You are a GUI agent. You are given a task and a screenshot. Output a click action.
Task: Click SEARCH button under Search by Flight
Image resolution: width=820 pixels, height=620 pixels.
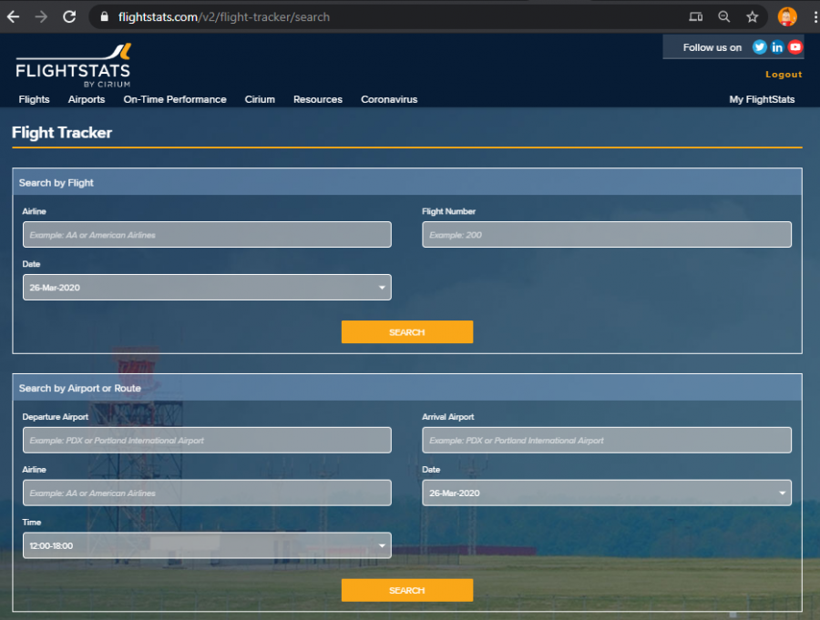click(407, 332)
